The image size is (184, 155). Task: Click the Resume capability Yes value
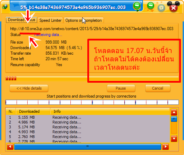tap(59, 65)
